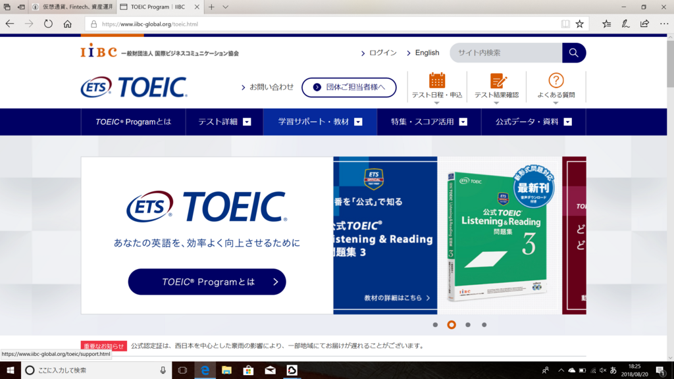Image resolution: width=674 pixels, height=379 pixels.
Task: Click the taskbar search box
Action: [96, 370]
